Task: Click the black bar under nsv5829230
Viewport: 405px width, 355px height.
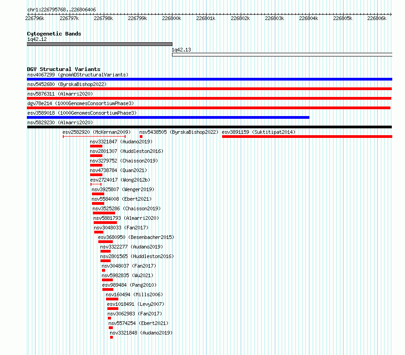Action: [x=209, y=127]
